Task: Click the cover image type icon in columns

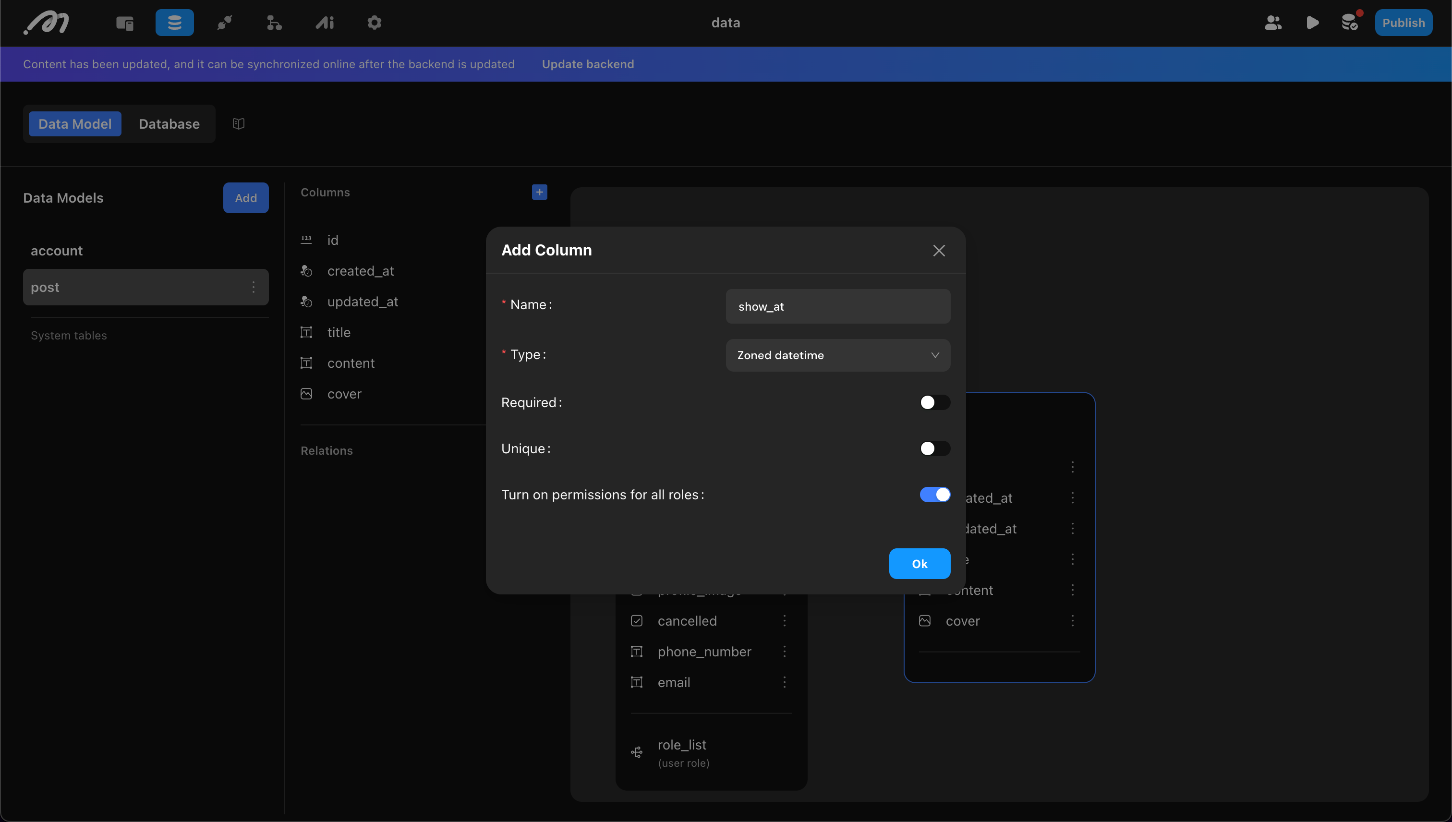Action: pyautogui.click(x=306, y=394)
